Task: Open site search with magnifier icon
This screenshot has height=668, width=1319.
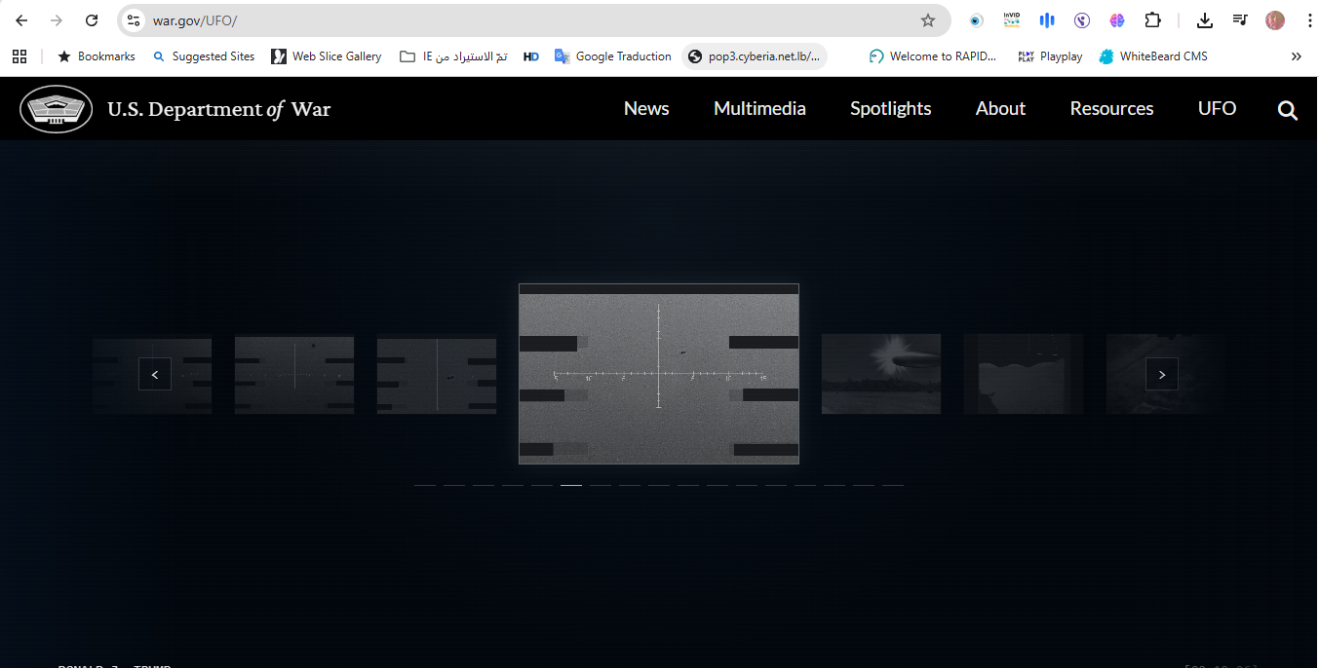Action: pos(1288,111)
